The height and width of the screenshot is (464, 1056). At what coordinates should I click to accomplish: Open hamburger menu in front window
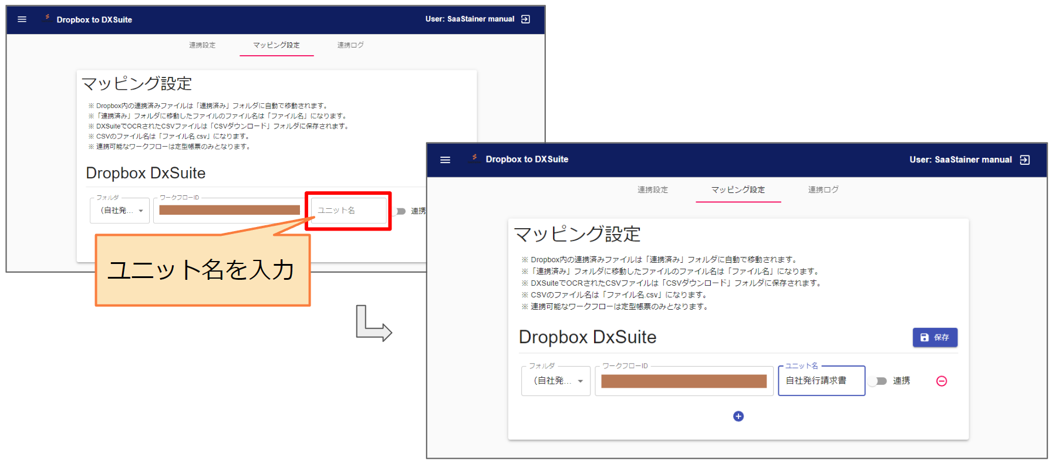click(446, 160)
